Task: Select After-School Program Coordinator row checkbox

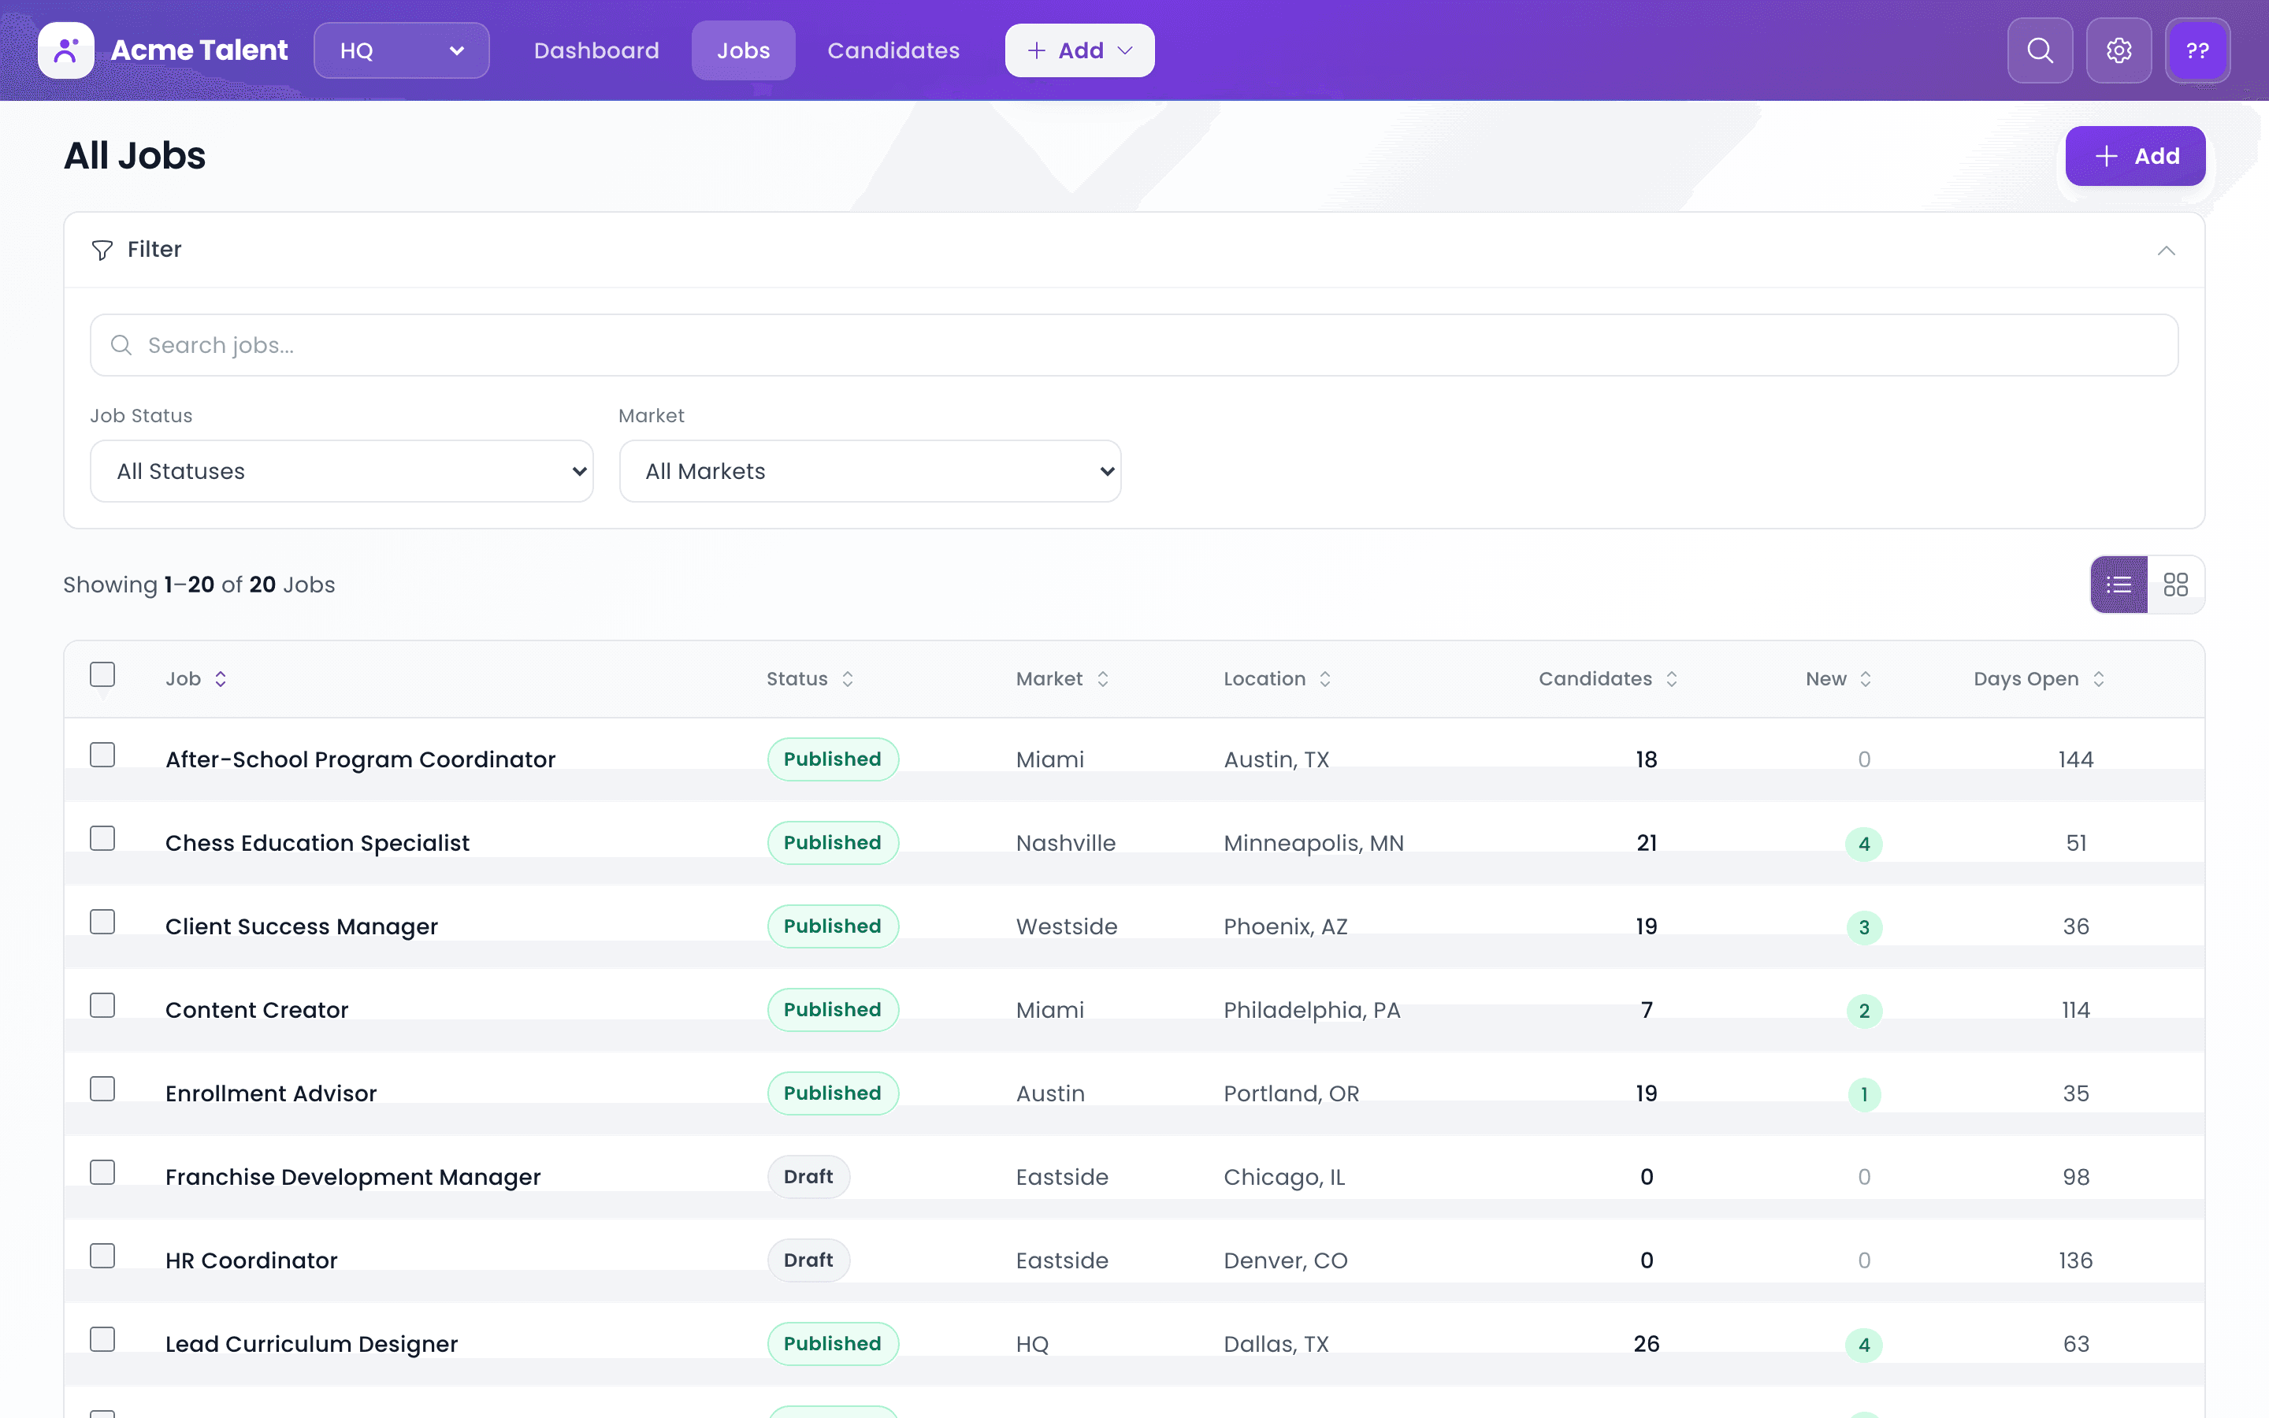Action: coord(102,754)
